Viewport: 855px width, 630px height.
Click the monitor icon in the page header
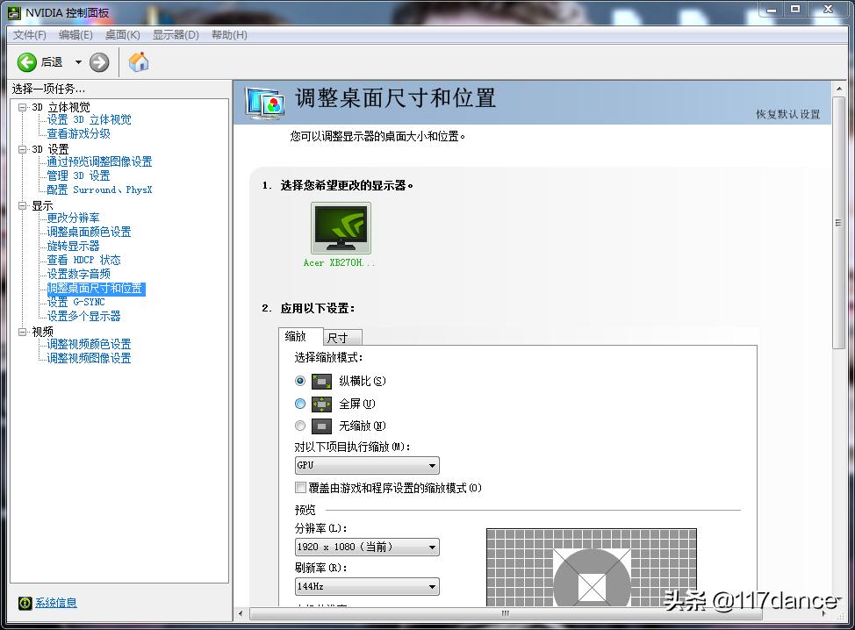tap(265, 103)
